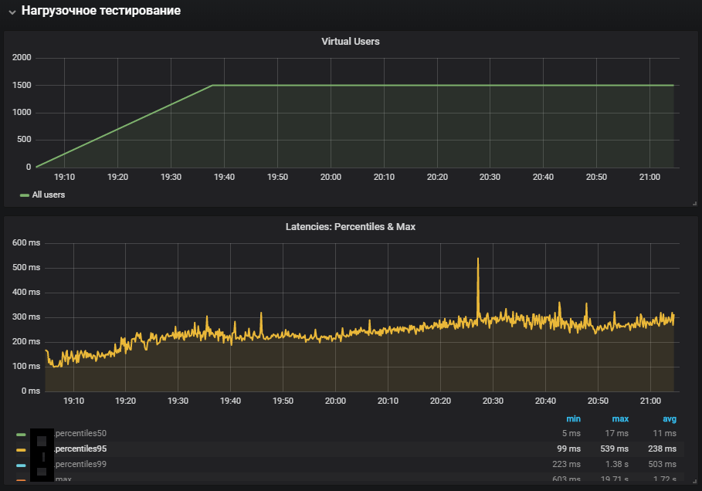Click the 17 ms max value for percentiles50
702x491 pixels.
pos(616,433)
